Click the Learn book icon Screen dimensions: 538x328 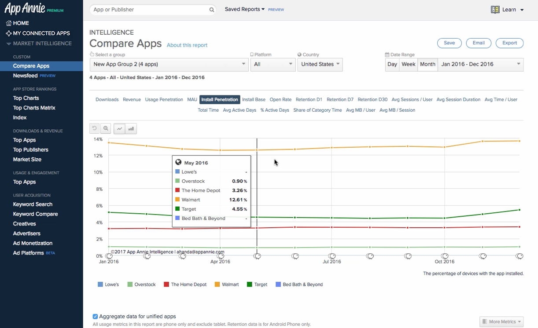495,10
